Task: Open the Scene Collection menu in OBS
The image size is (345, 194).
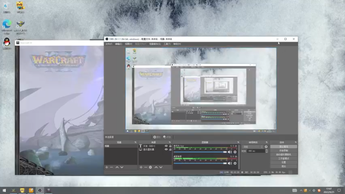Action: click(x=155, y=44)
